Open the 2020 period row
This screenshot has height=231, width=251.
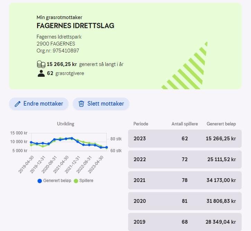tap(185, 201)
